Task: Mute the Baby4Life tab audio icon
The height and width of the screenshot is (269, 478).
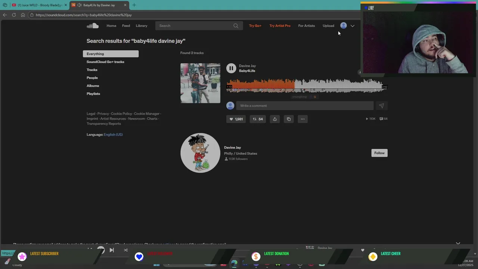Action: coord(80,5)
